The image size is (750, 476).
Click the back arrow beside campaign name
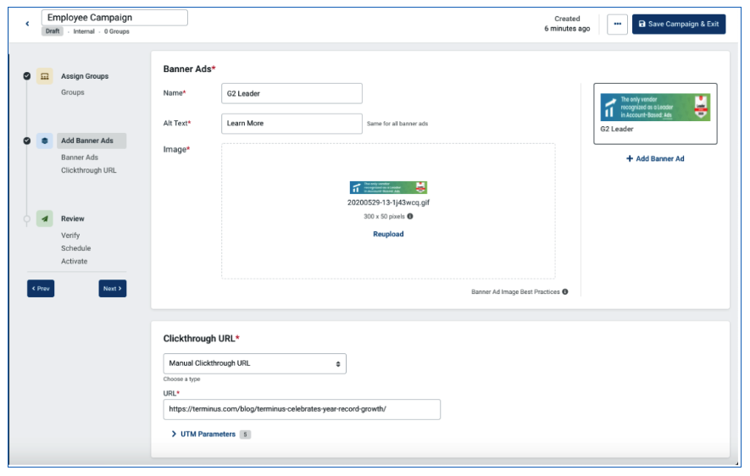pos(27,24)
